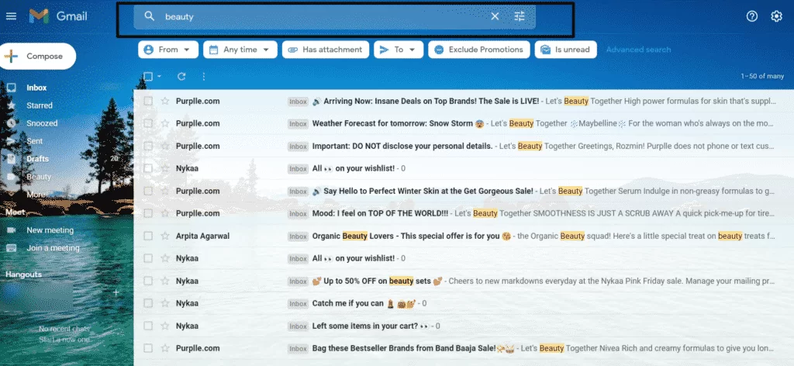Open the Settings gear icon

pyautogui.click(x=776, y=16)
